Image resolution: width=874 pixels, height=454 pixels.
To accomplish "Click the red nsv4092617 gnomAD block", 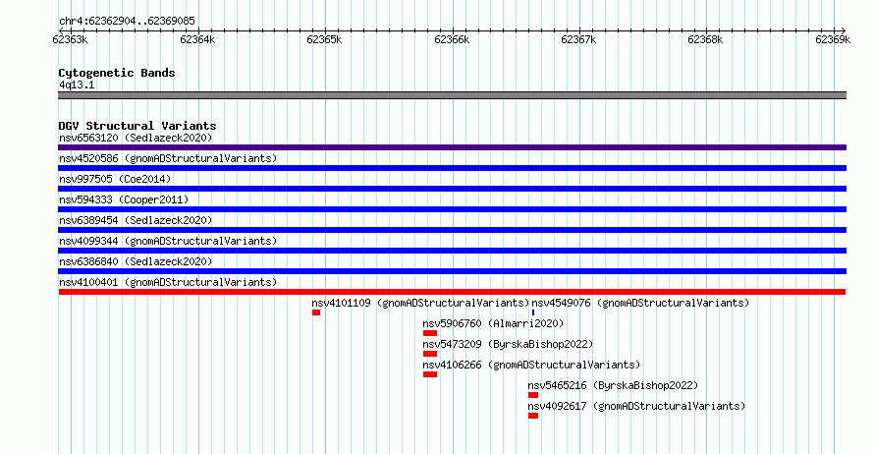I will pos(533,416).
